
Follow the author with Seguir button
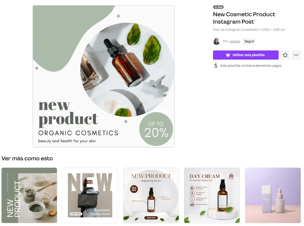pos(249,41)
